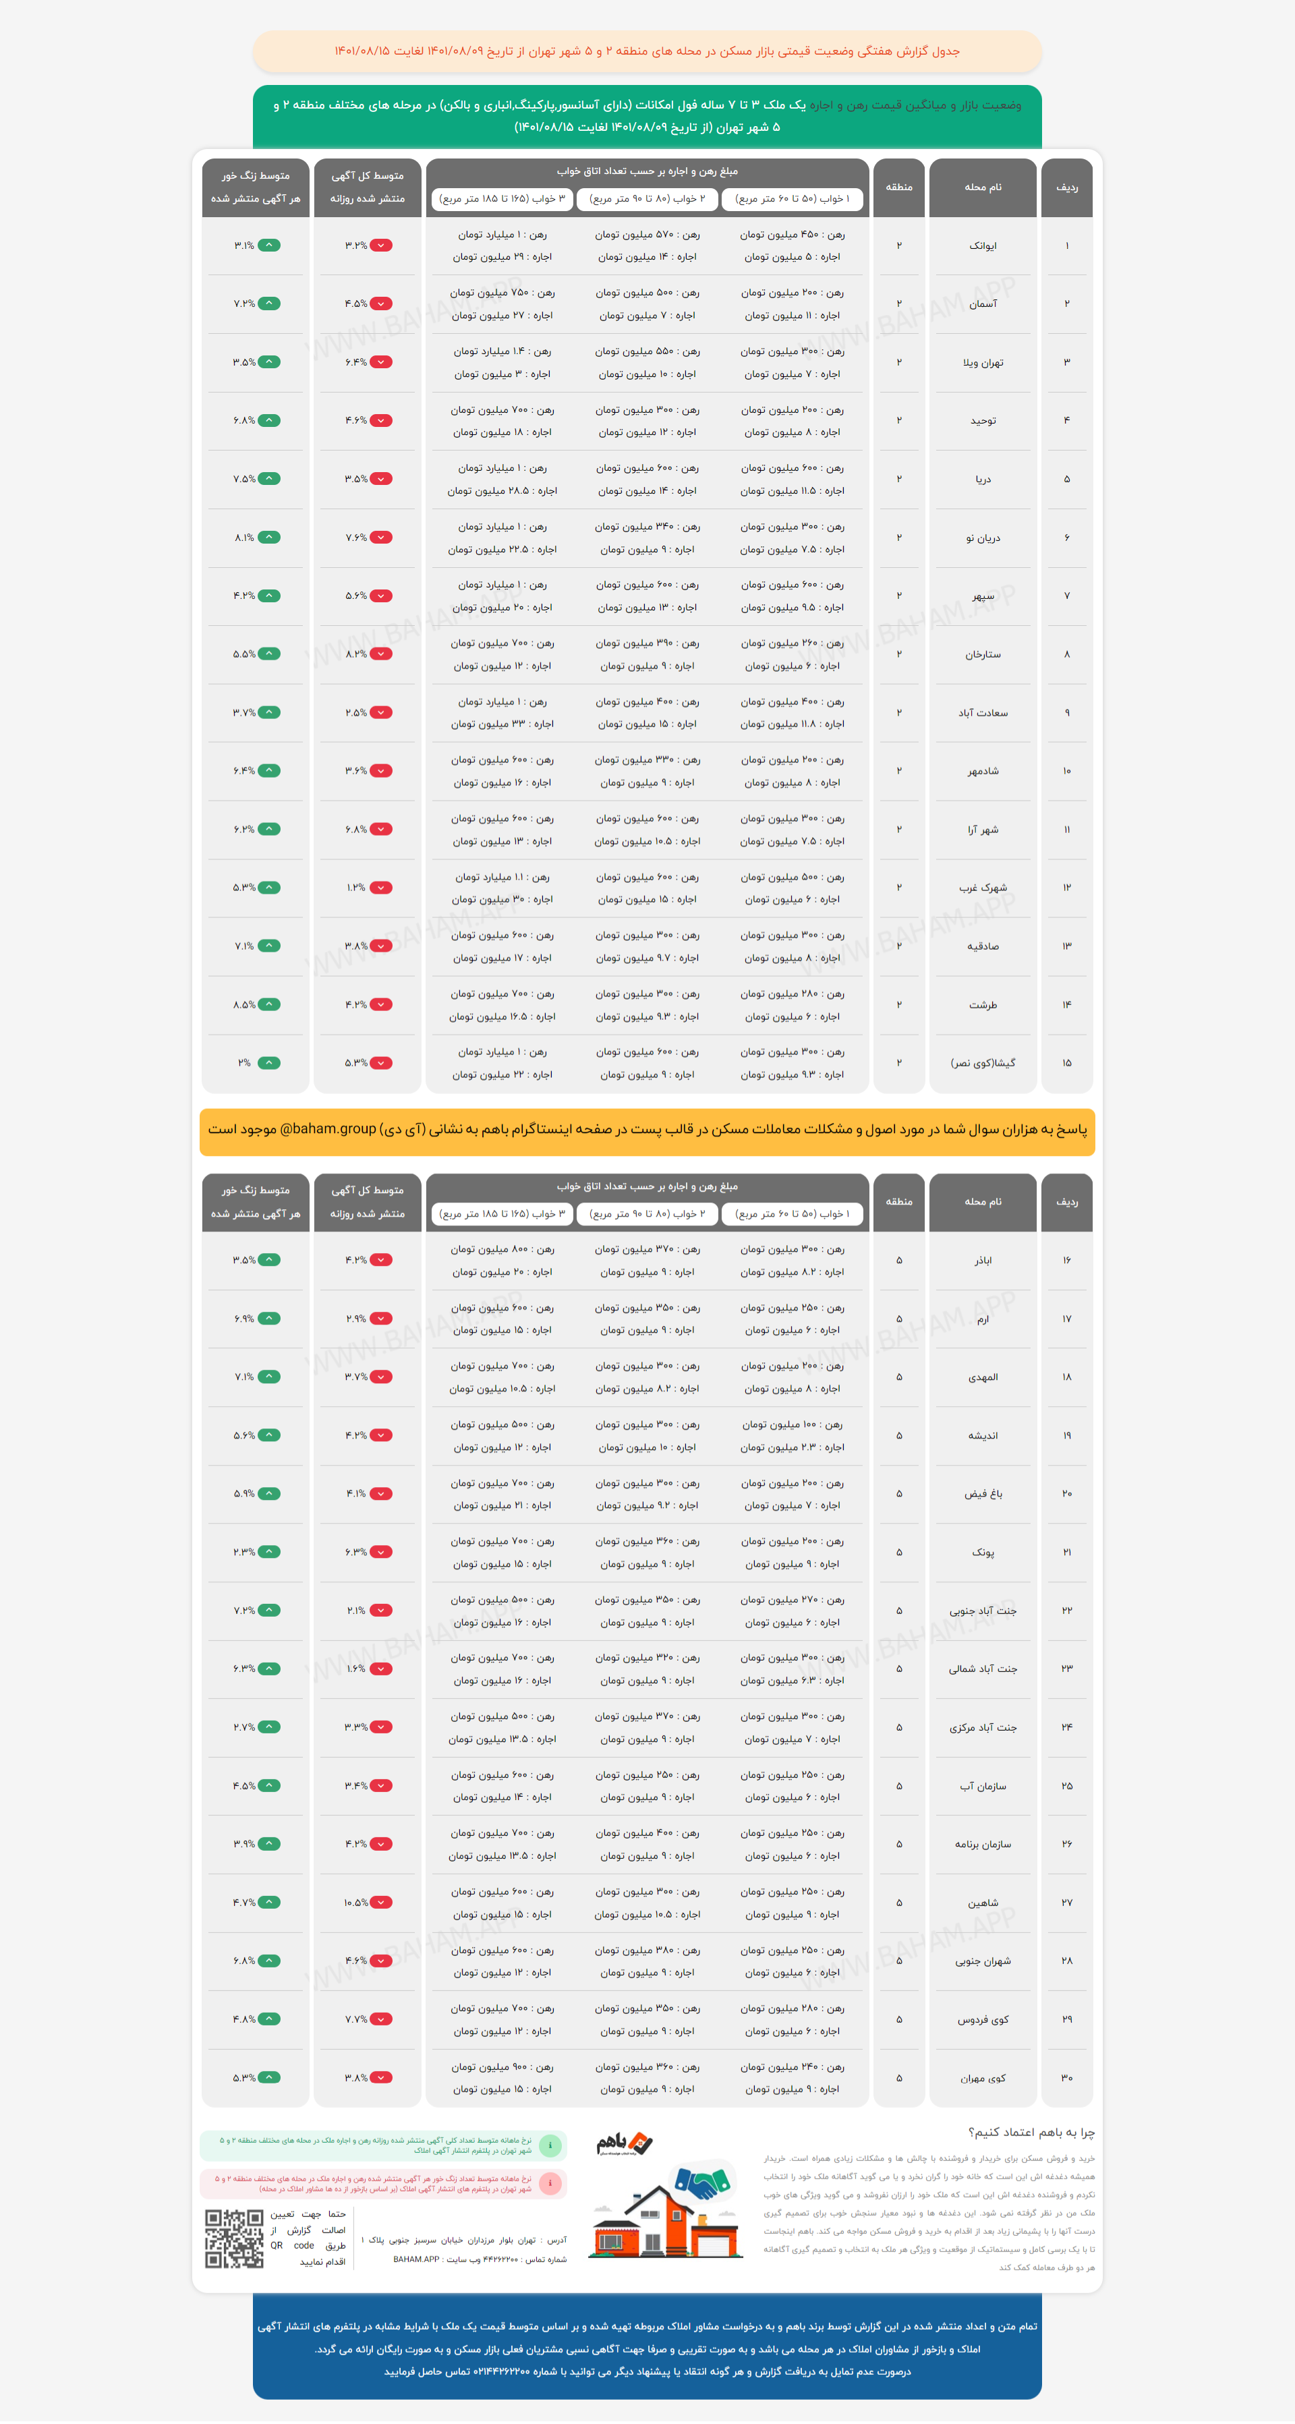Viewport: 1295px width, 2424px height.
Task: Click the @baham.group Instagram handle
Action: click(328, 1129)
